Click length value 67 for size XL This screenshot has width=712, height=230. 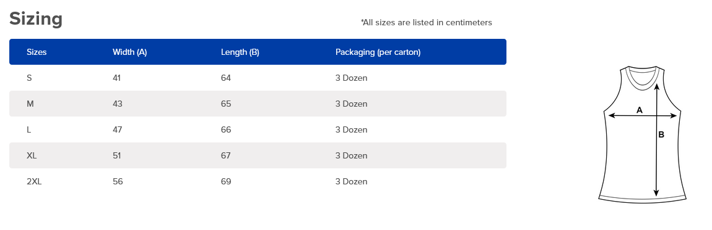(226, 155)
